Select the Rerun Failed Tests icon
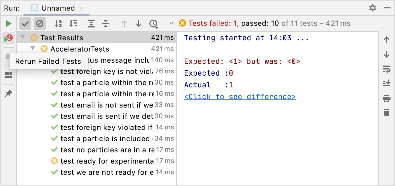Screen dimensions: 395x186 [8, 38]
